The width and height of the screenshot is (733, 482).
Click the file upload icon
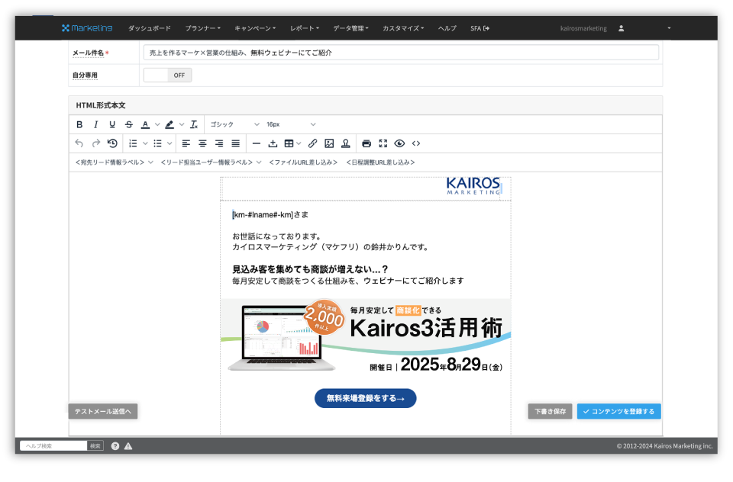click(273, 143)
